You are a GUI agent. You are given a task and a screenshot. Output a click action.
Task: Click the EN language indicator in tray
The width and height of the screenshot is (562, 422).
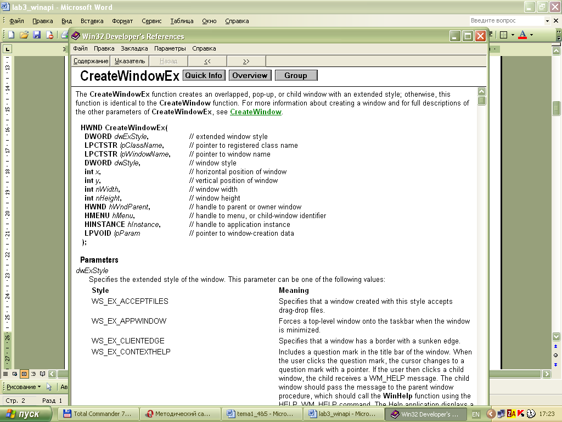click(x=476, y=414)
